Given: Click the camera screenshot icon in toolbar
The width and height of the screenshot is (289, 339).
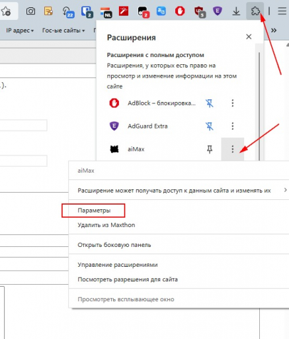Looking at the screenshot, I should tap(30, 11).
